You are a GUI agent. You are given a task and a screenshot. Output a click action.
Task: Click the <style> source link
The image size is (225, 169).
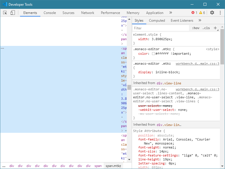pos(212,49)
